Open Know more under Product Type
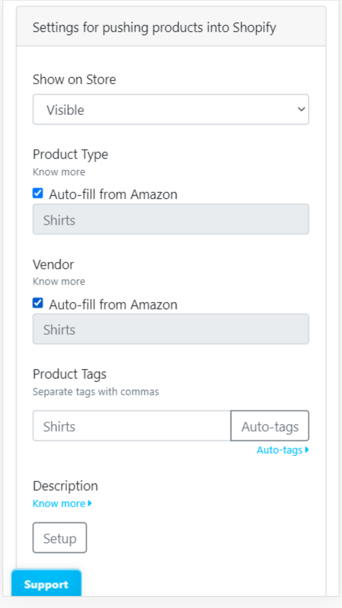 [x=59, y=172]
